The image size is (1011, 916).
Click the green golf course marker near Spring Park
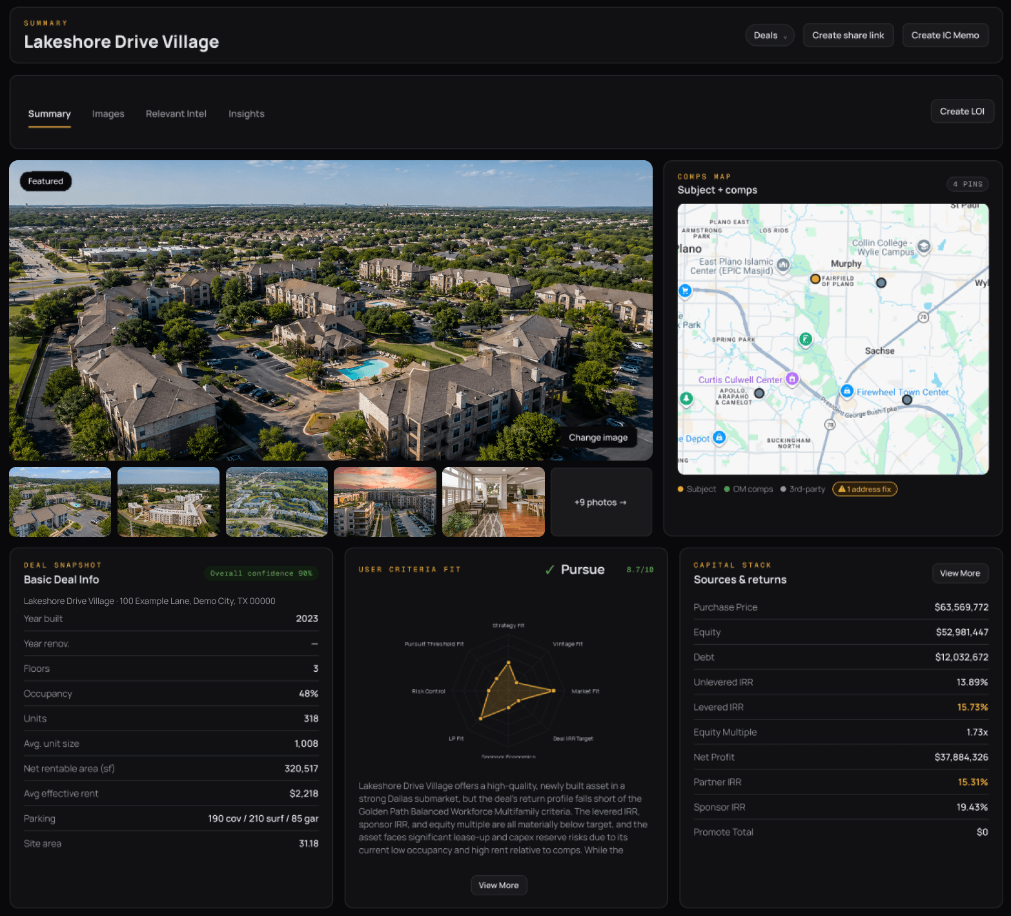(x=805, y=338)
